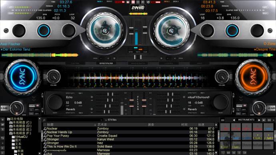Select the DECK 4 tab
Screen dimensions: 276x155
(176, 2)
